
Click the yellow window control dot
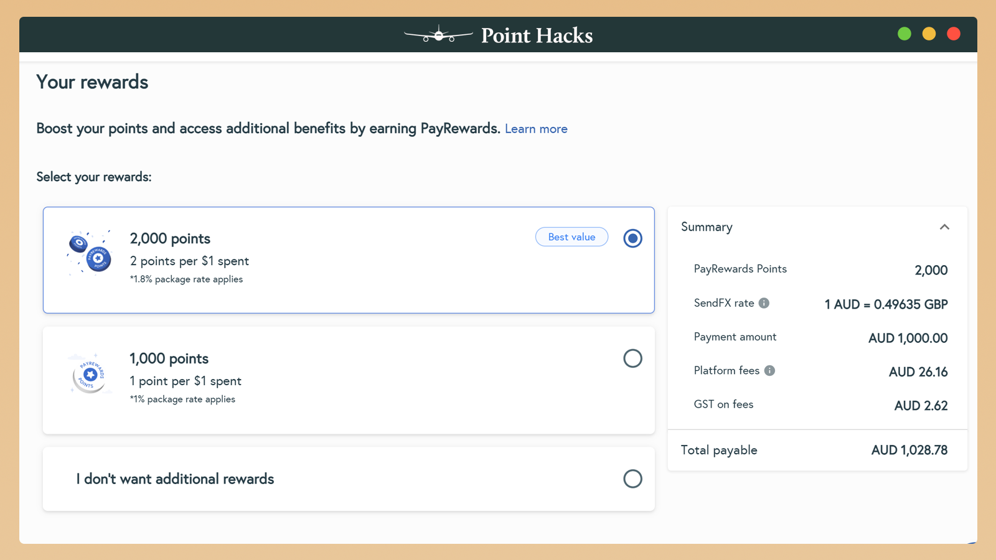click(929, 34)
